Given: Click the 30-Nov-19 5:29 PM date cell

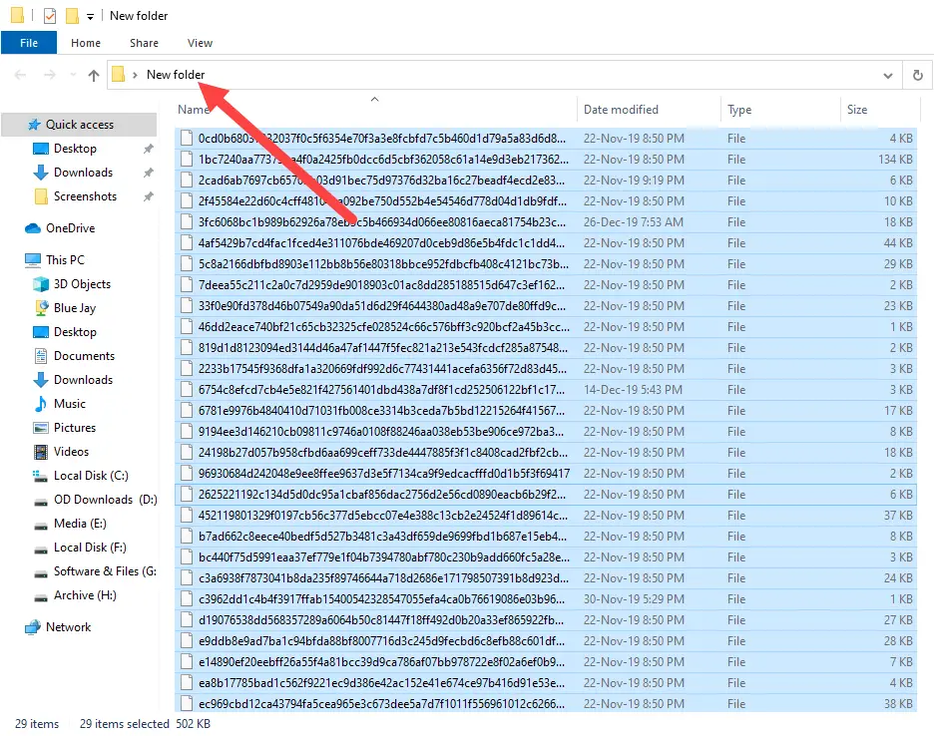Looking at the screenshot, I should [634, 599].
